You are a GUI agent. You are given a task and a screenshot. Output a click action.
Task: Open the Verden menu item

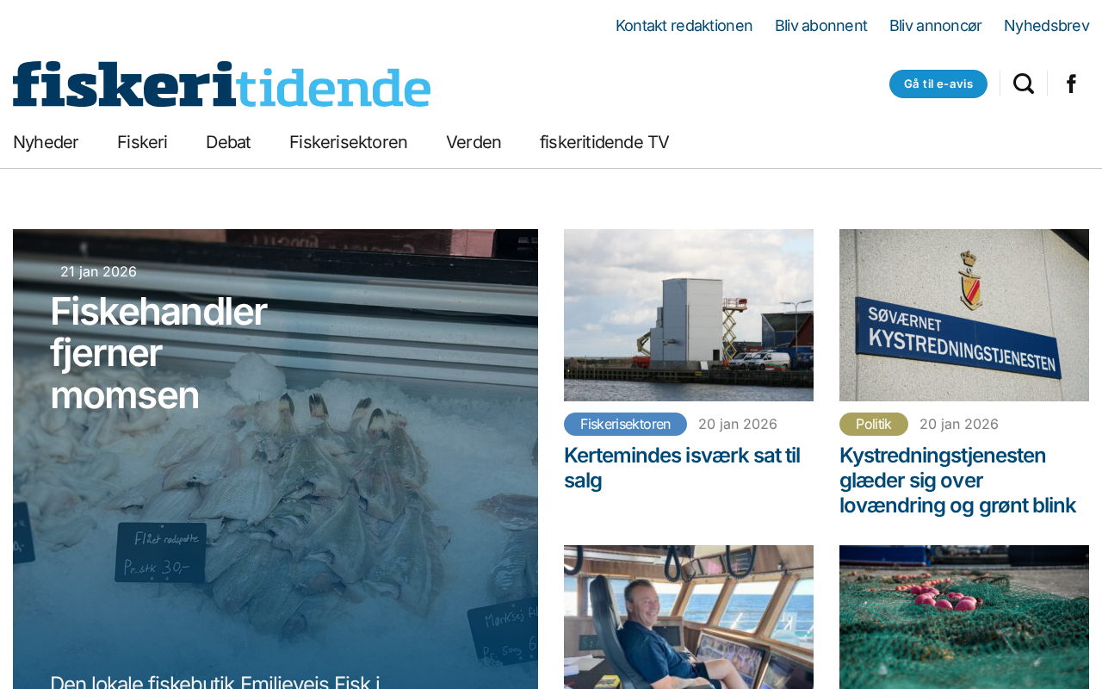click(x=474, y=142)
